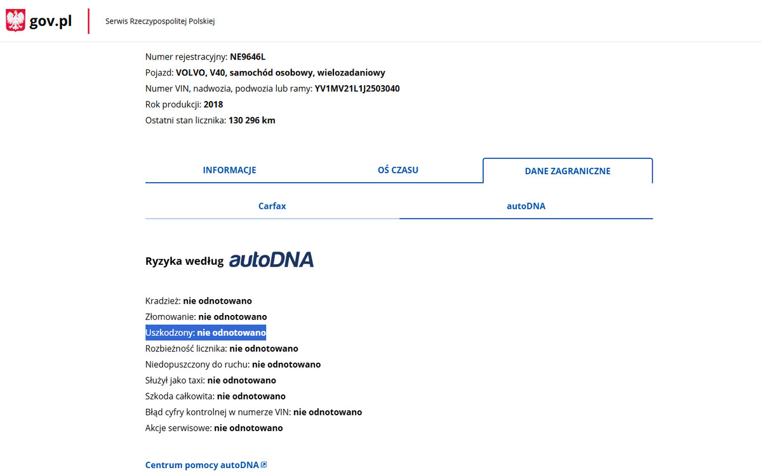Open the Centrum pomocy autoDNA link

click(202, 465)
